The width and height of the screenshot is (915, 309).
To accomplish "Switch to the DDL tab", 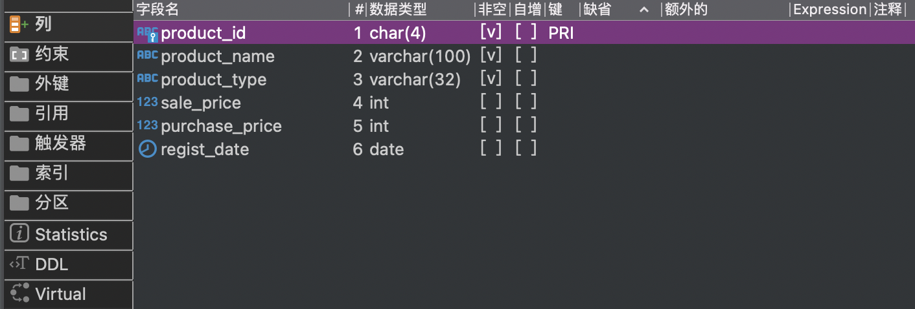I will 51,264.
